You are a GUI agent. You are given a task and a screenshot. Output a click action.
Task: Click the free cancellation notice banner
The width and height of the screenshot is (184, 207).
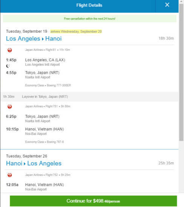click(x=90, y=18)
